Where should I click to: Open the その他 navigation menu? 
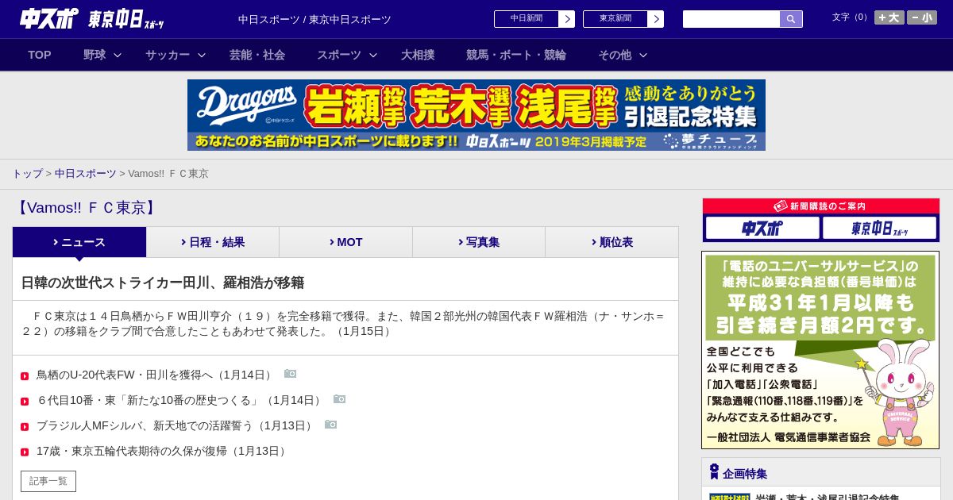pos(615,55)
